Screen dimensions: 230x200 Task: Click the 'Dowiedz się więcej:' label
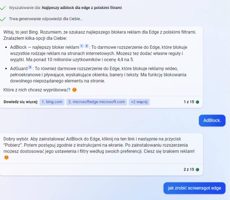click(21, 102)
